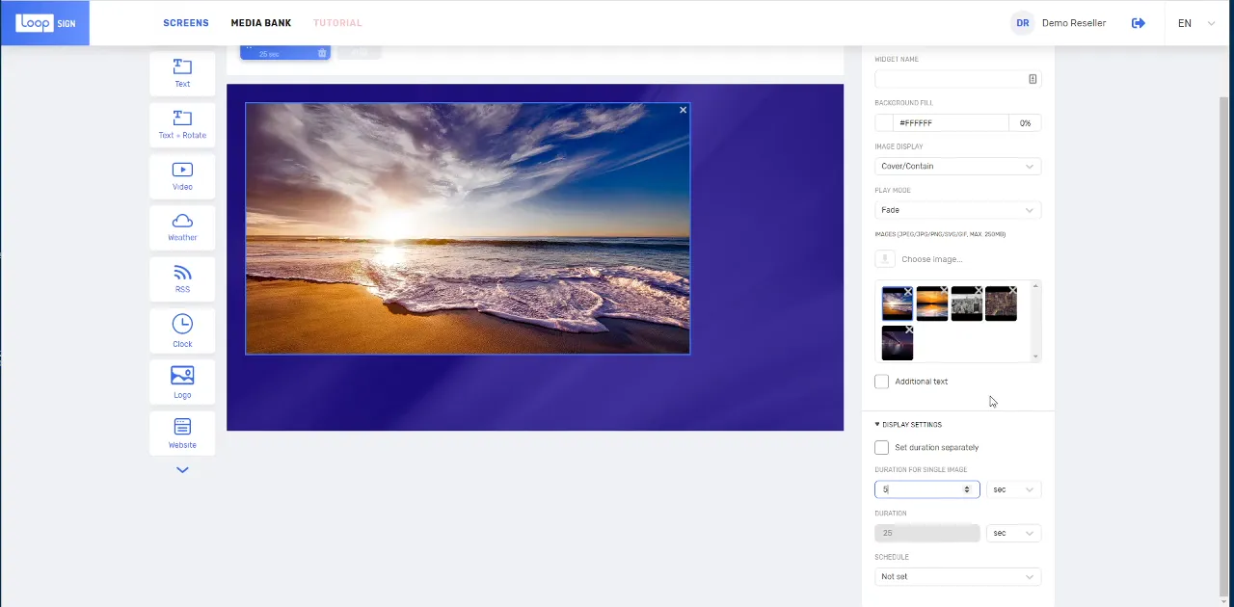
Task: Select the sunset beach thumbnail
Action: (897, 303)
